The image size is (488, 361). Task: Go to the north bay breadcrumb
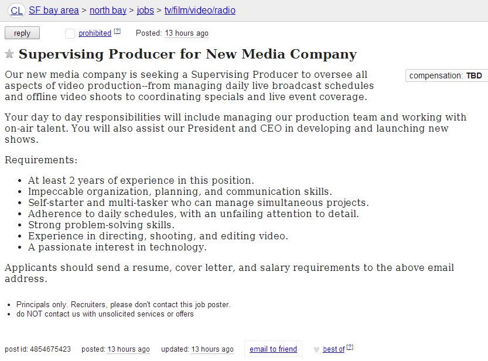[108, 11]
